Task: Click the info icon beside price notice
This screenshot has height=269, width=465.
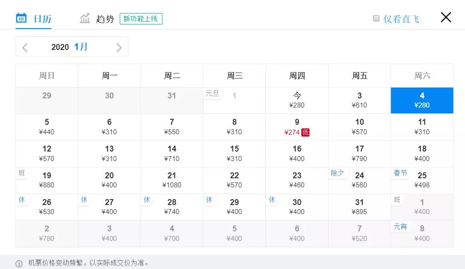Action: [19, 264]
